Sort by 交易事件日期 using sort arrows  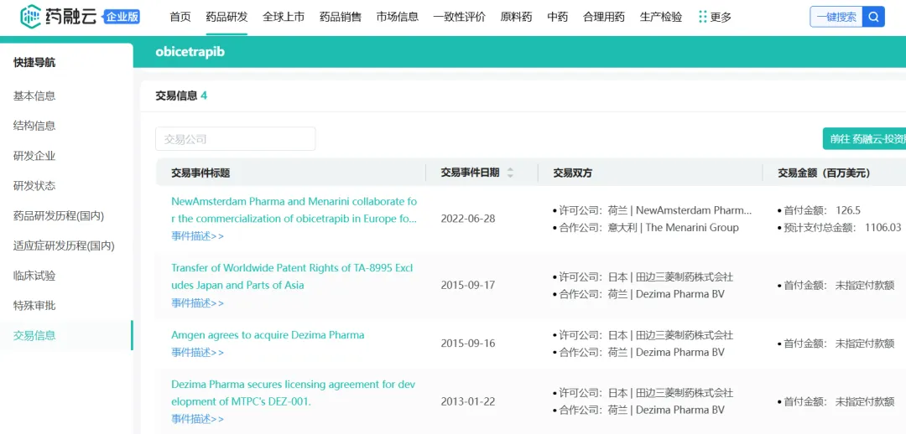[510, 173]
